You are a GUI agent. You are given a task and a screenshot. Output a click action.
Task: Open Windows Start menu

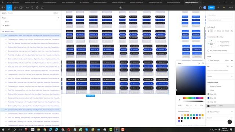tap(3, 129)
